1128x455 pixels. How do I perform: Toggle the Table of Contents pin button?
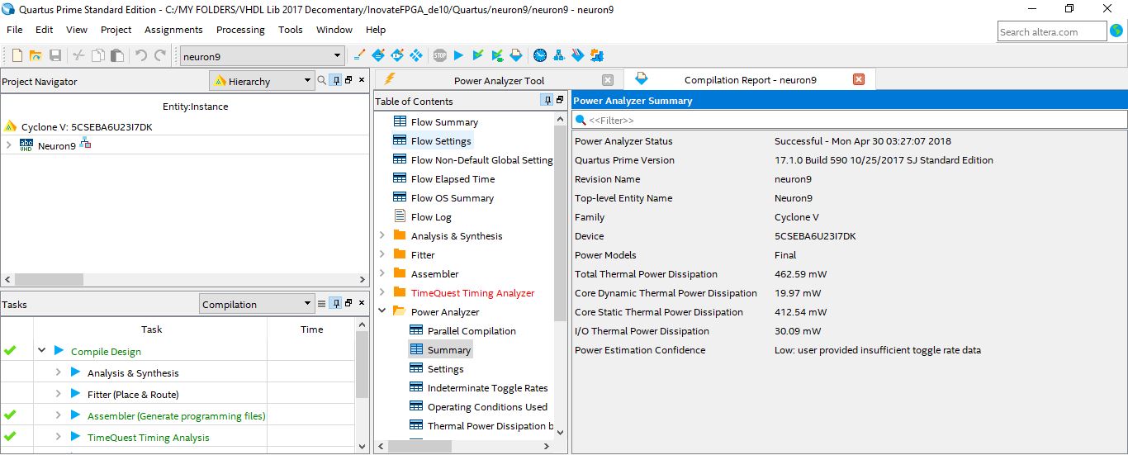click(x=547, y=100)
